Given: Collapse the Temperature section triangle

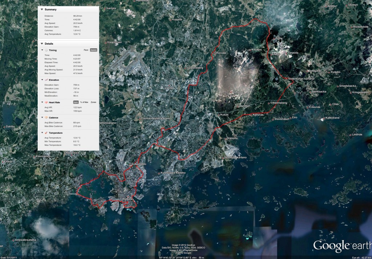Looking at the screenshot, I should [x=42, y=133].
